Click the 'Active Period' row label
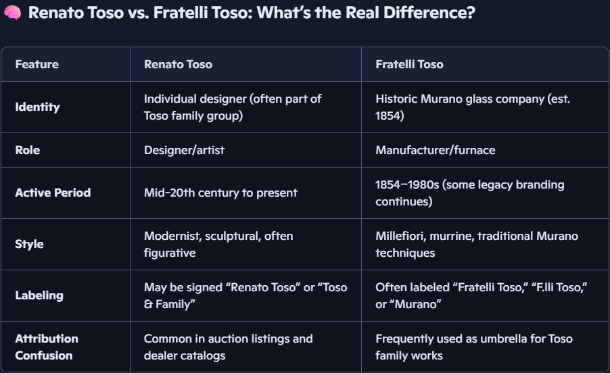The height and width of the screenshot is (373, 610). (53, 193)
